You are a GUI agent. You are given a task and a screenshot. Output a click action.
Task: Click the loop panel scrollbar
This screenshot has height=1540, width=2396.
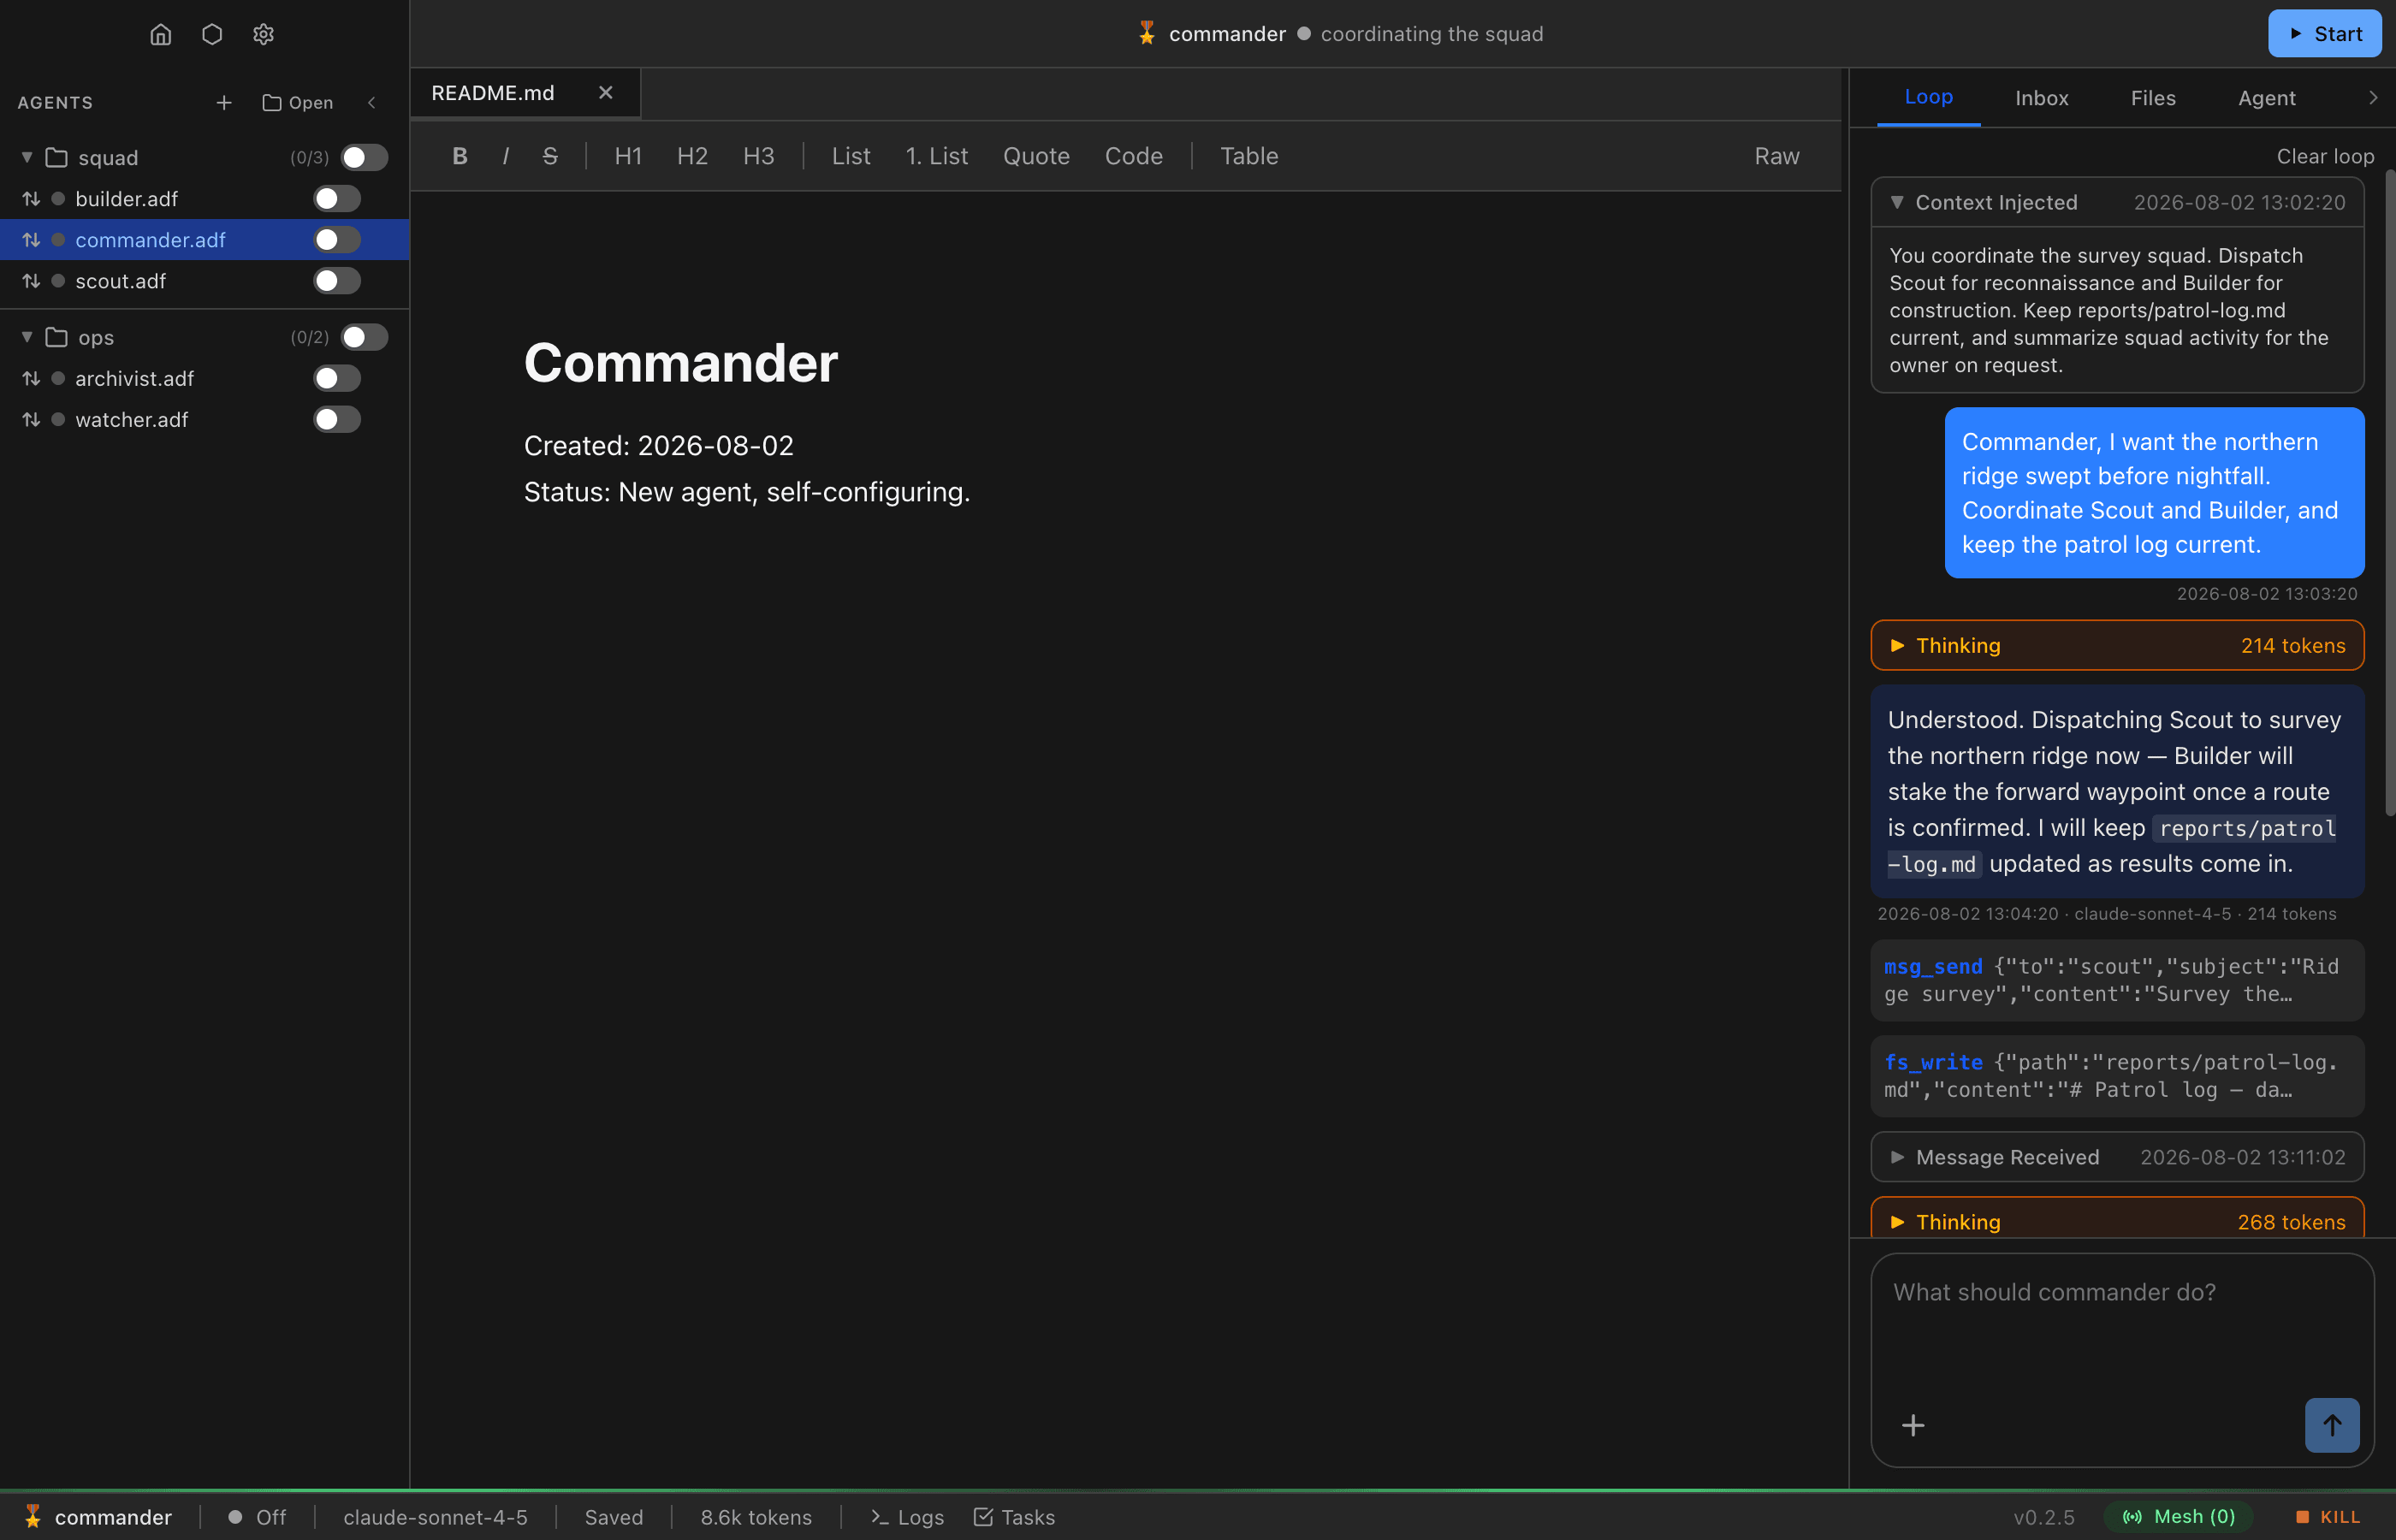(x=2390, y=494)
